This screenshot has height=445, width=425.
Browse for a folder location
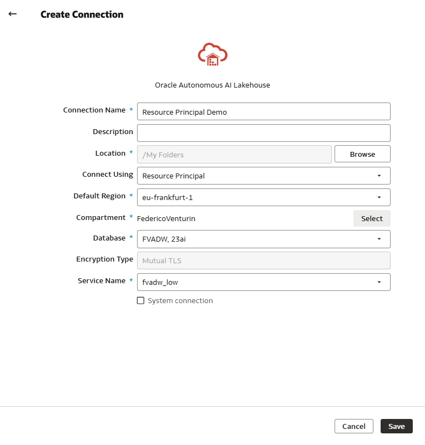[362, 154]
